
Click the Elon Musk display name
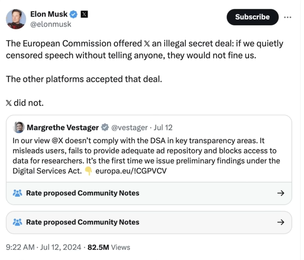[49, 14]
